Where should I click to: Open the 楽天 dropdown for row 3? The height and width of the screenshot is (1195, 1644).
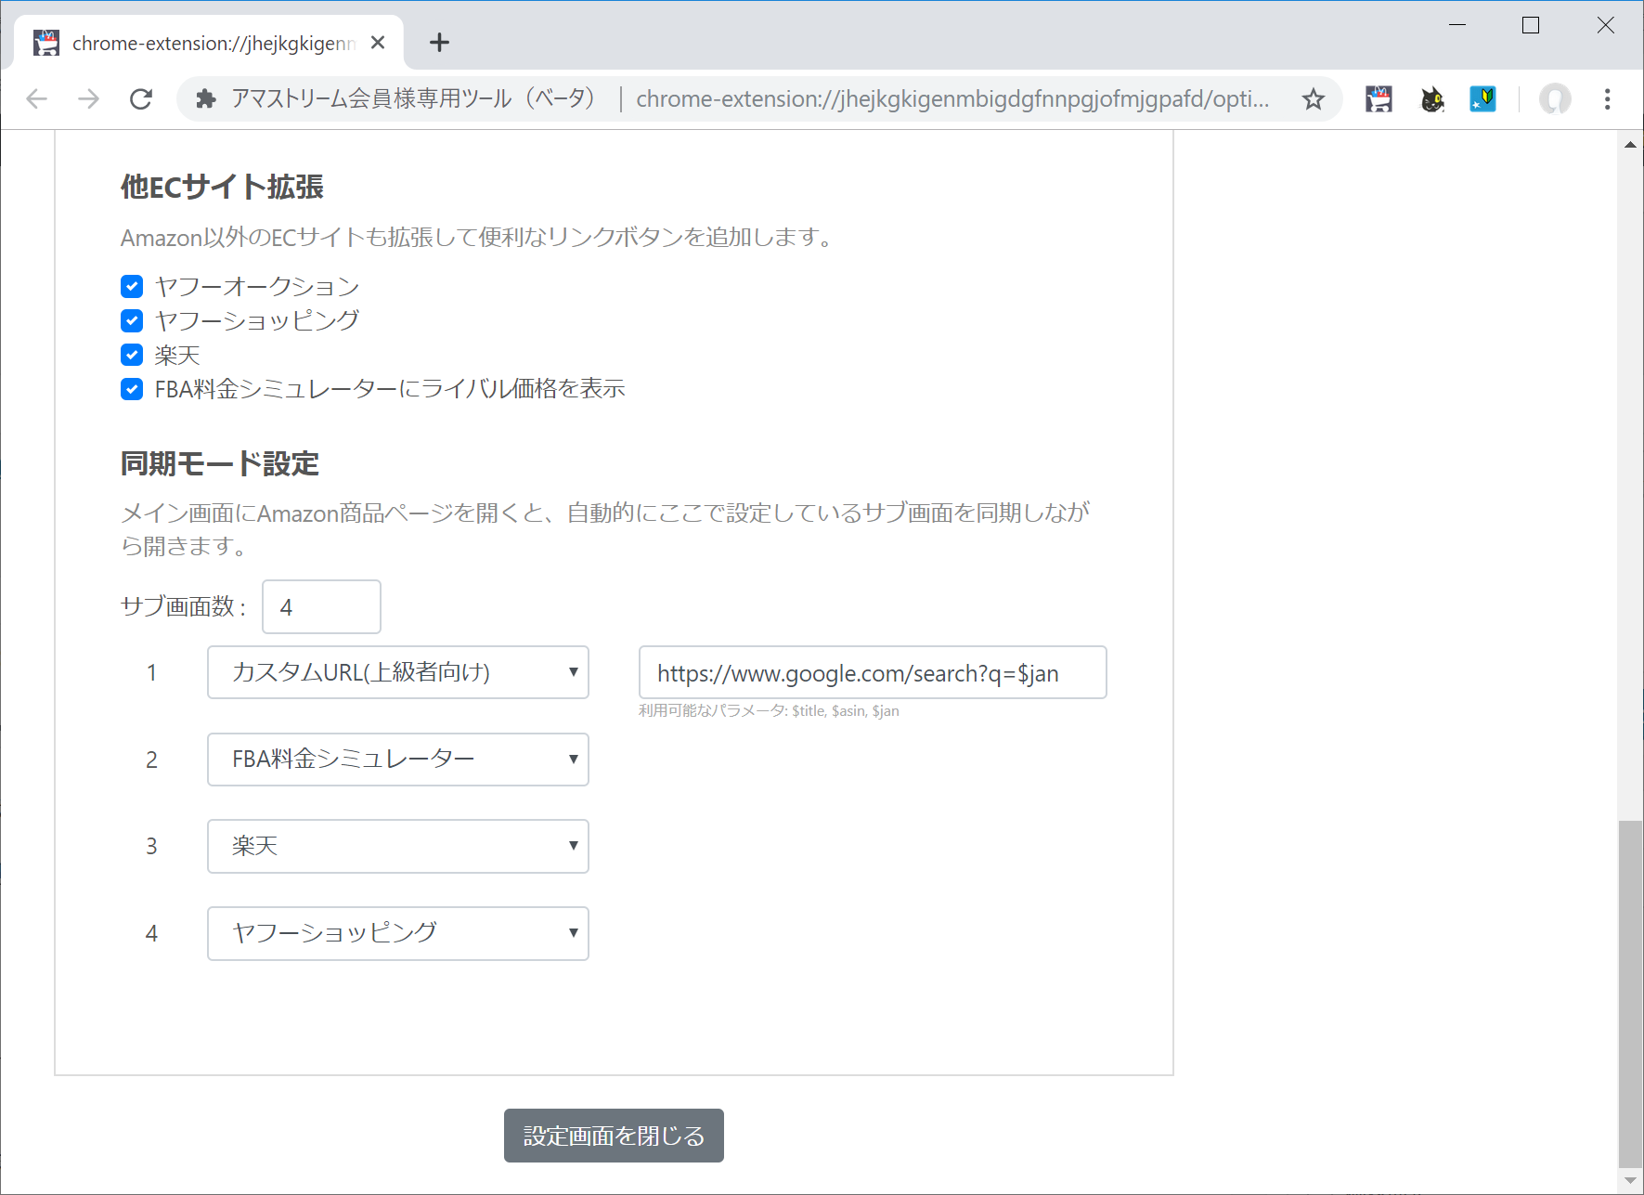(398, 846)
